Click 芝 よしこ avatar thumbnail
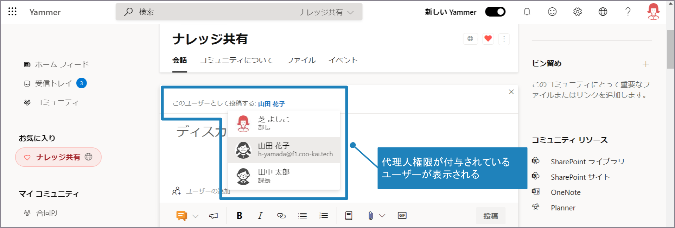 [243, 123]
